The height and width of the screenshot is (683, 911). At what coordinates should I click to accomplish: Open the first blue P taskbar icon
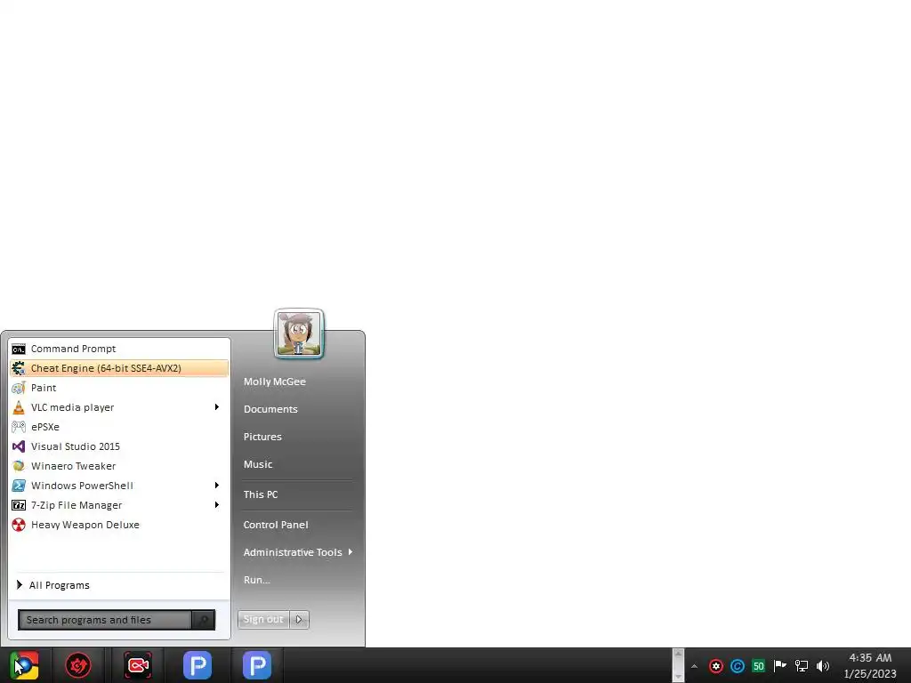click(198, 665)
